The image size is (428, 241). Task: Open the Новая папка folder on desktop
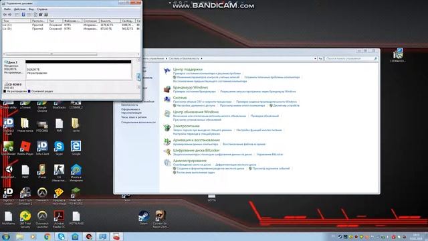click(25, 125)
